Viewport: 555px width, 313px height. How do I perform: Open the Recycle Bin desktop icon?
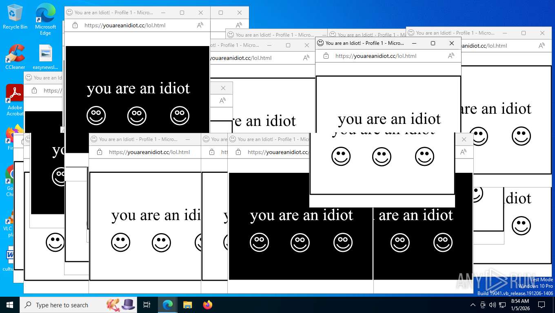pyautogui.click(x=15, y=16)
